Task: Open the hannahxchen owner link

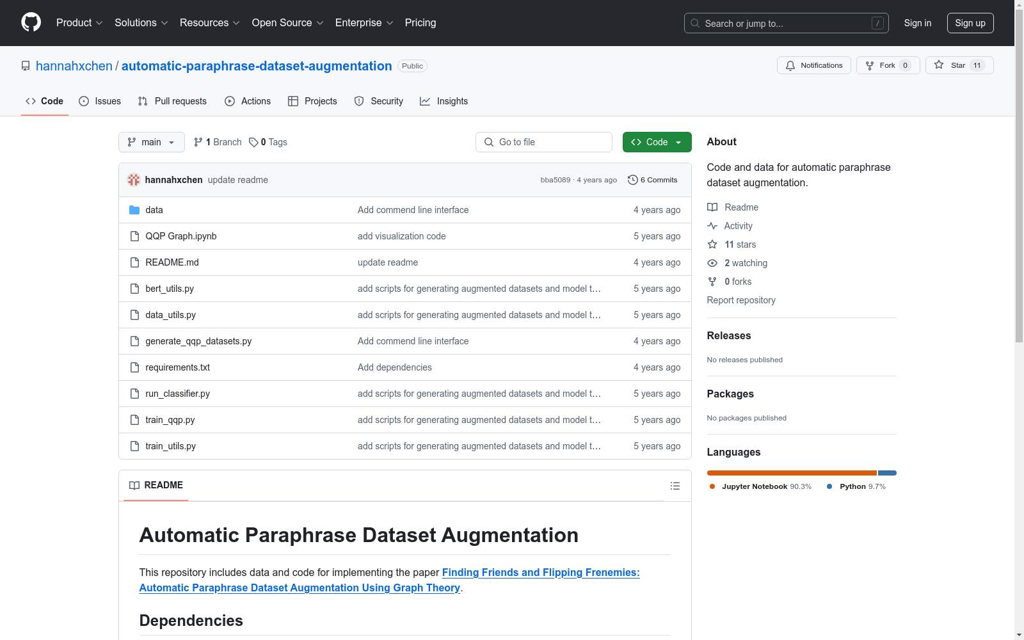Action: click(x=74, y=66)
